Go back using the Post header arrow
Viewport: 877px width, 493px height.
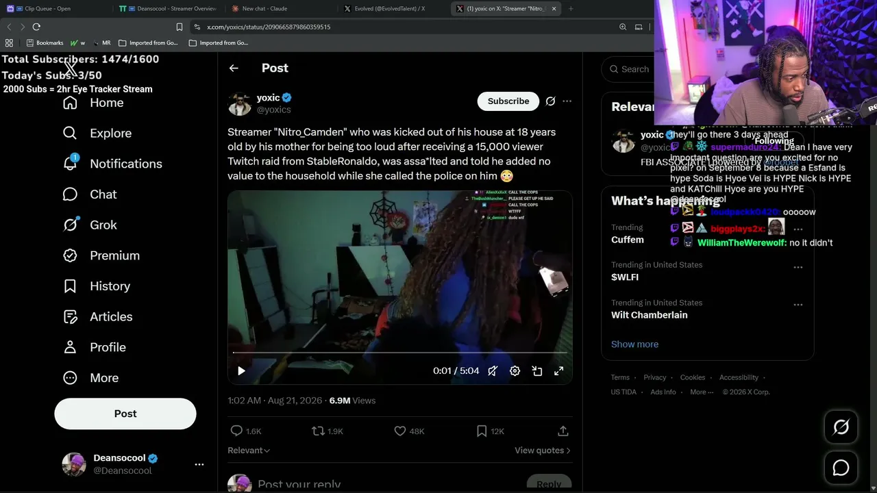[x=234, y=68]
